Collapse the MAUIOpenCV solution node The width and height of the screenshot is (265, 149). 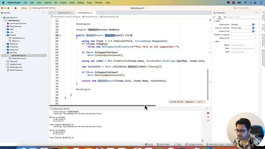pyautogui.click(x=2, y=17)
